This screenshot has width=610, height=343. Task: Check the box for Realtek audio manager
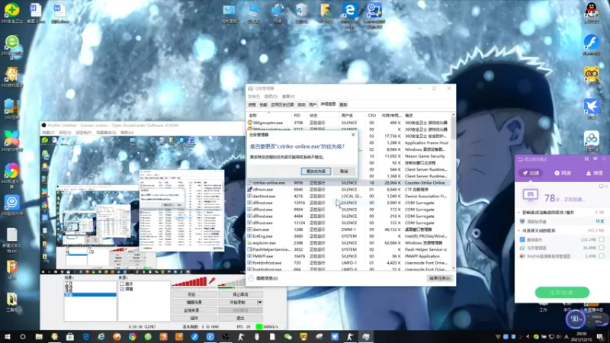(x=602, y=256)
